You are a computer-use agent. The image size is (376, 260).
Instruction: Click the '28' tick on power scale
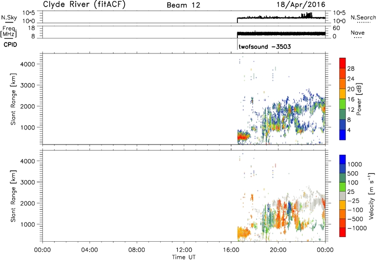pyautogui.click(x=351, y=69)
